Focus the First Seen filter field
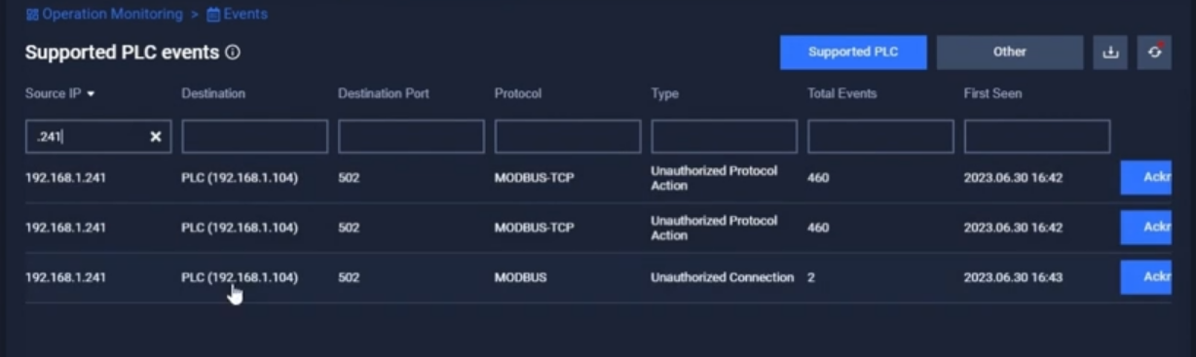Viewport: 1196px width, 357px height. [1037, 137]
